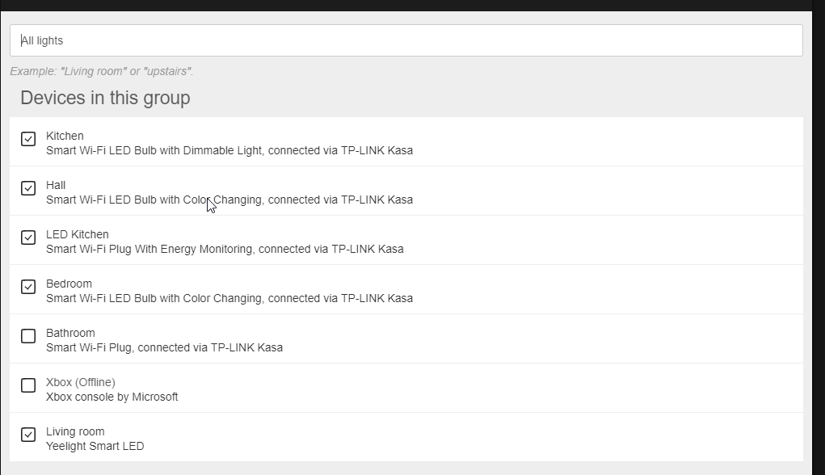
Task: Click the LED Kitchen device name
Action: (x=78, y=234)
